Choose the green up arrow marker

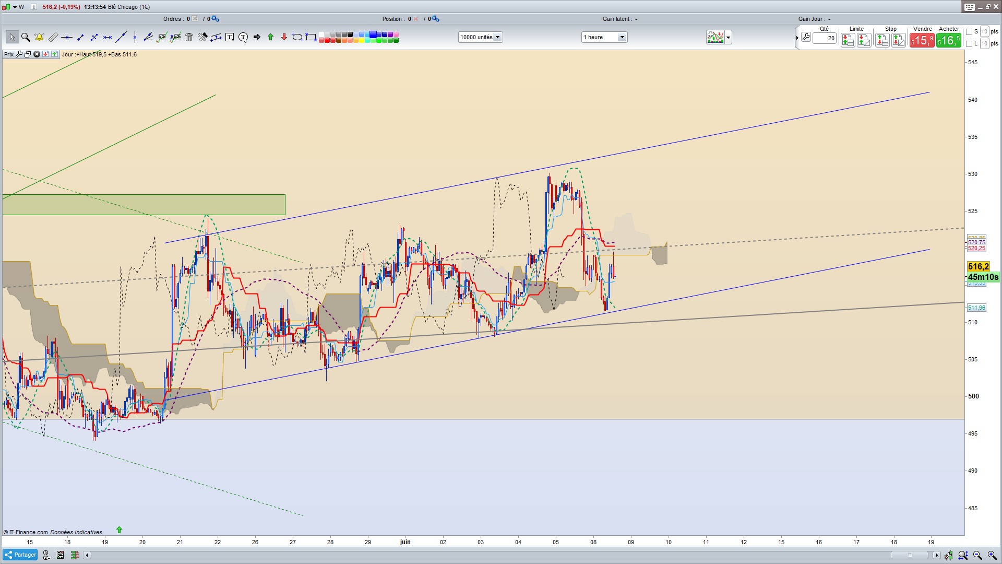pyautogui.click(x=270, y=37)
